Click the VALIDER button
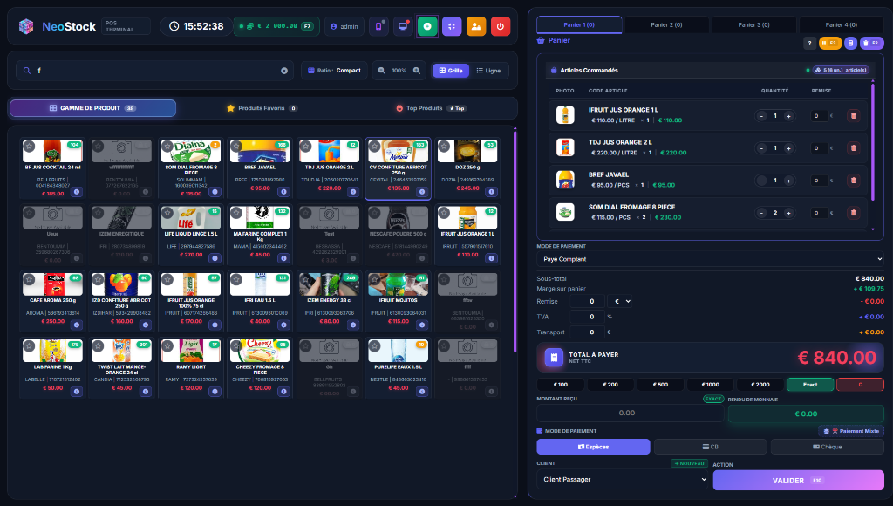 (x=798, y=481)
